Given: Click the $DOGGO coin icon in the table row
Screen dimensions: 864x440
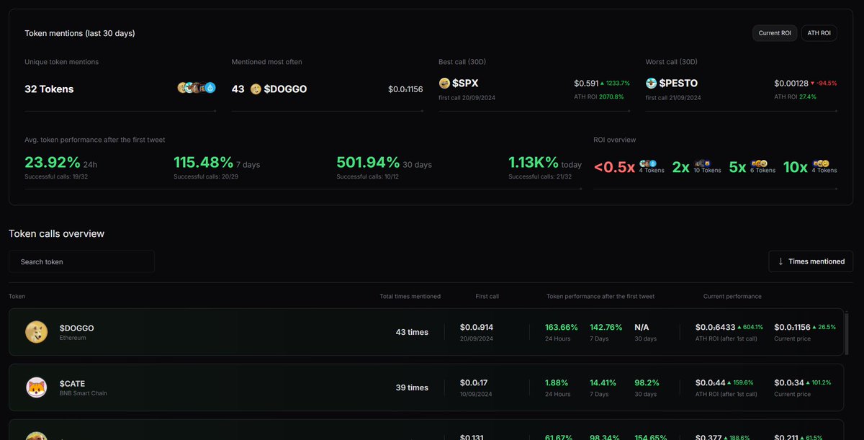Looking at the screenshot, I should click(x=37, y=332).
